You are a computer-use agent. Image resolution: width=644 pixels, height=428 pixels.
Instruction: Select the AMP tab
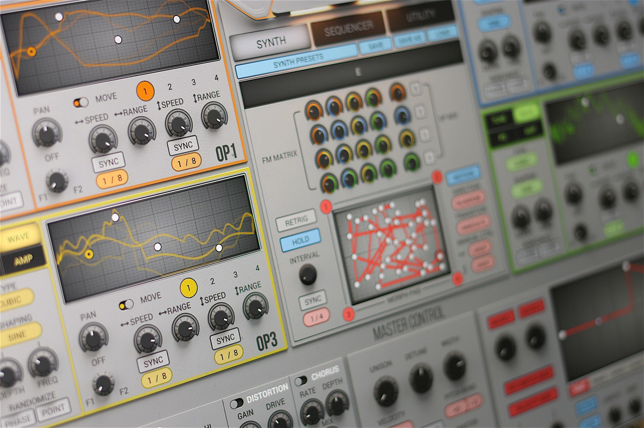23,262
